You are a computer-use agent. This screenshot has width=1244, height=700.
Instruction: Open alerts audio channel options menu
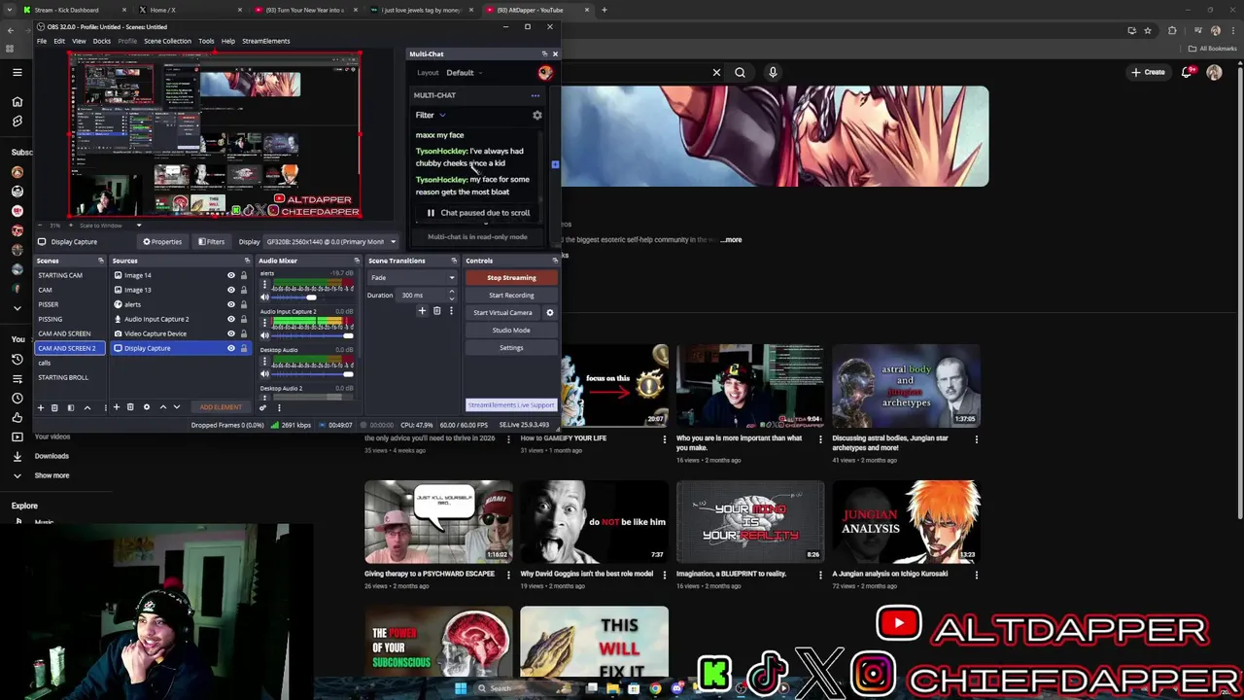coord(265,285)
